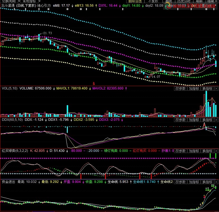Expand the dropdown arrow beside 设置均线
The width and height of the screenshot is (219, 212).
click(x=216, y=6)
